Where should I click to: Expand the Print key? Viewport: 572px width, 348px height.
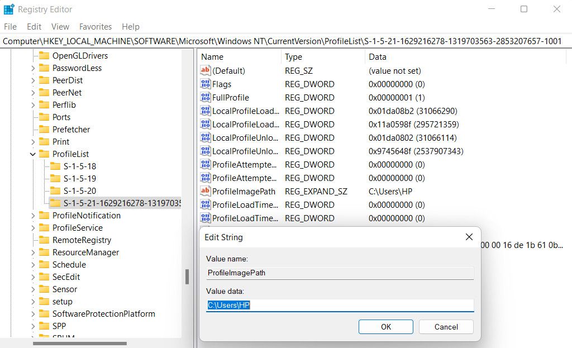(x=32, y=141)
